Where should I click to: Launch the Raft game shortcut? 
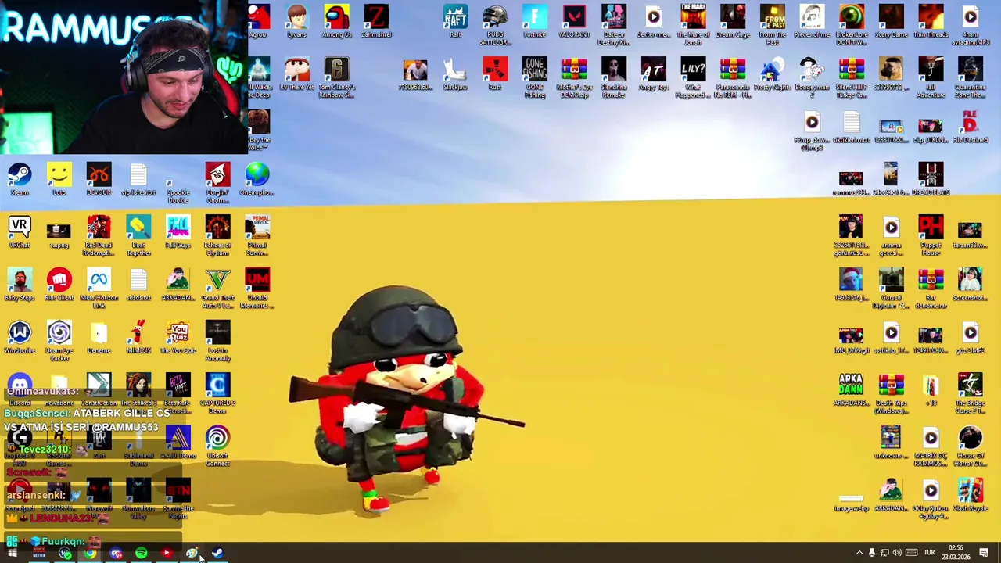click(455, 21)
